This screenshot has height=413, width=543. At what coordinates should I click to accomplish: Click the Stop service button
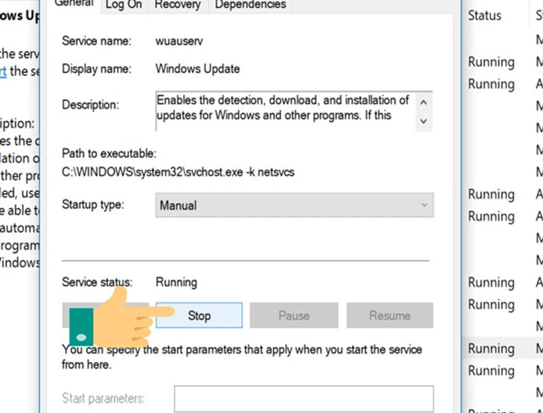(199, 315)
